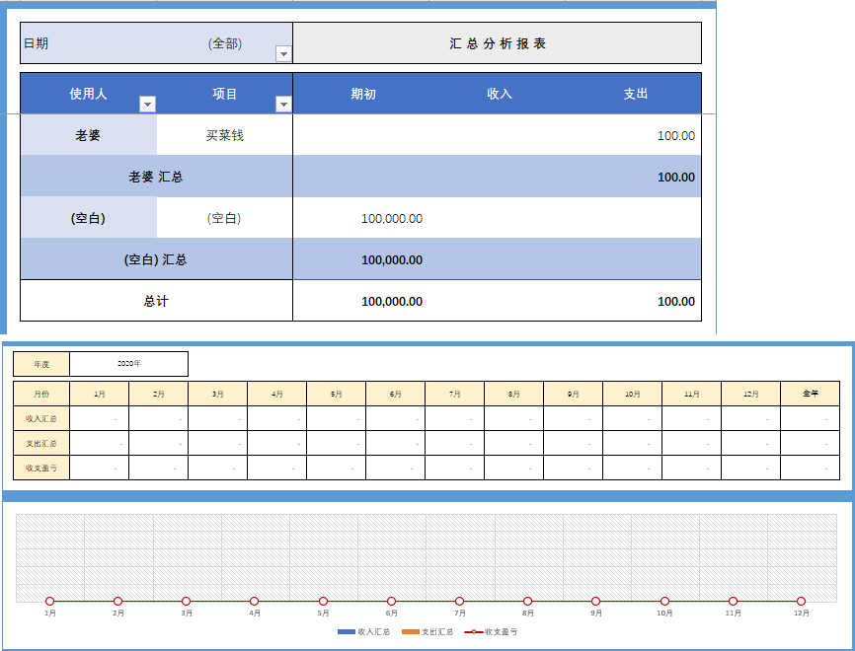This screenshot has height=651, width=855.
Task: Click the 100.00 value in 老婆 汇总 row
Action: 676,177
